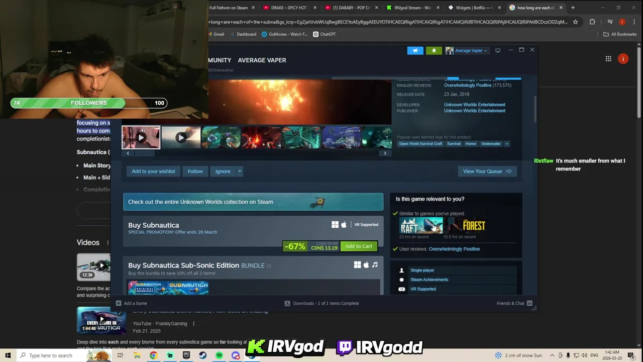Open the Ignore options dropdown arrow
This screenshot has width=643, height=362.
click(240, 171)
